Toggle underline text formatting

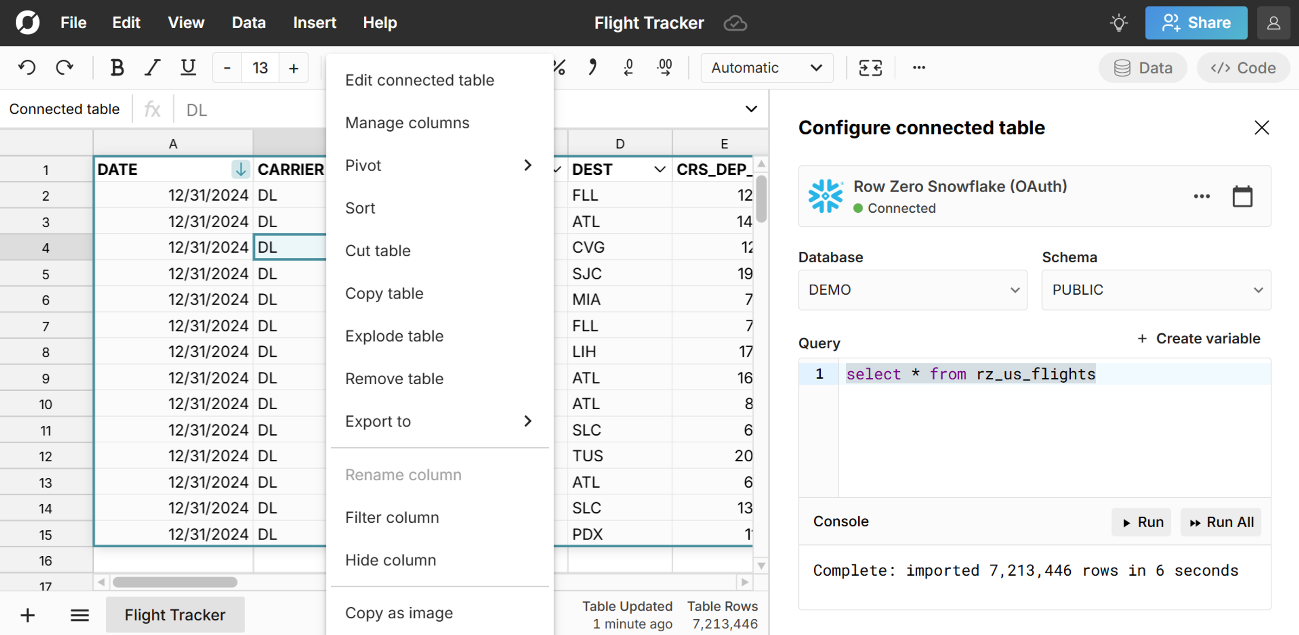[x=188, y=68]
